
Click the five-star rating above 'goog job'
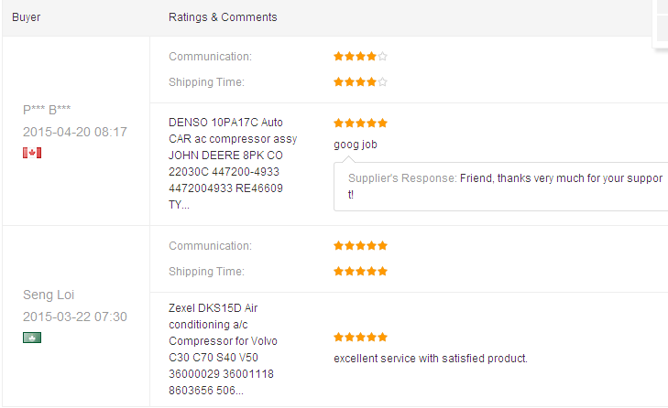[x=360, y=123]
